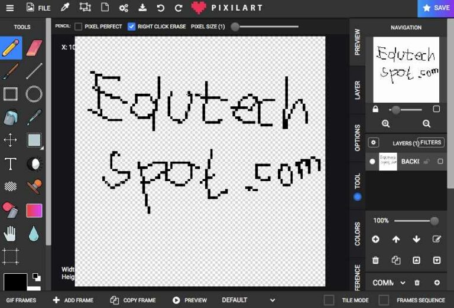This screenshot has width=454, height=308.
Task: Redo the last action
Action: [179, 8]
